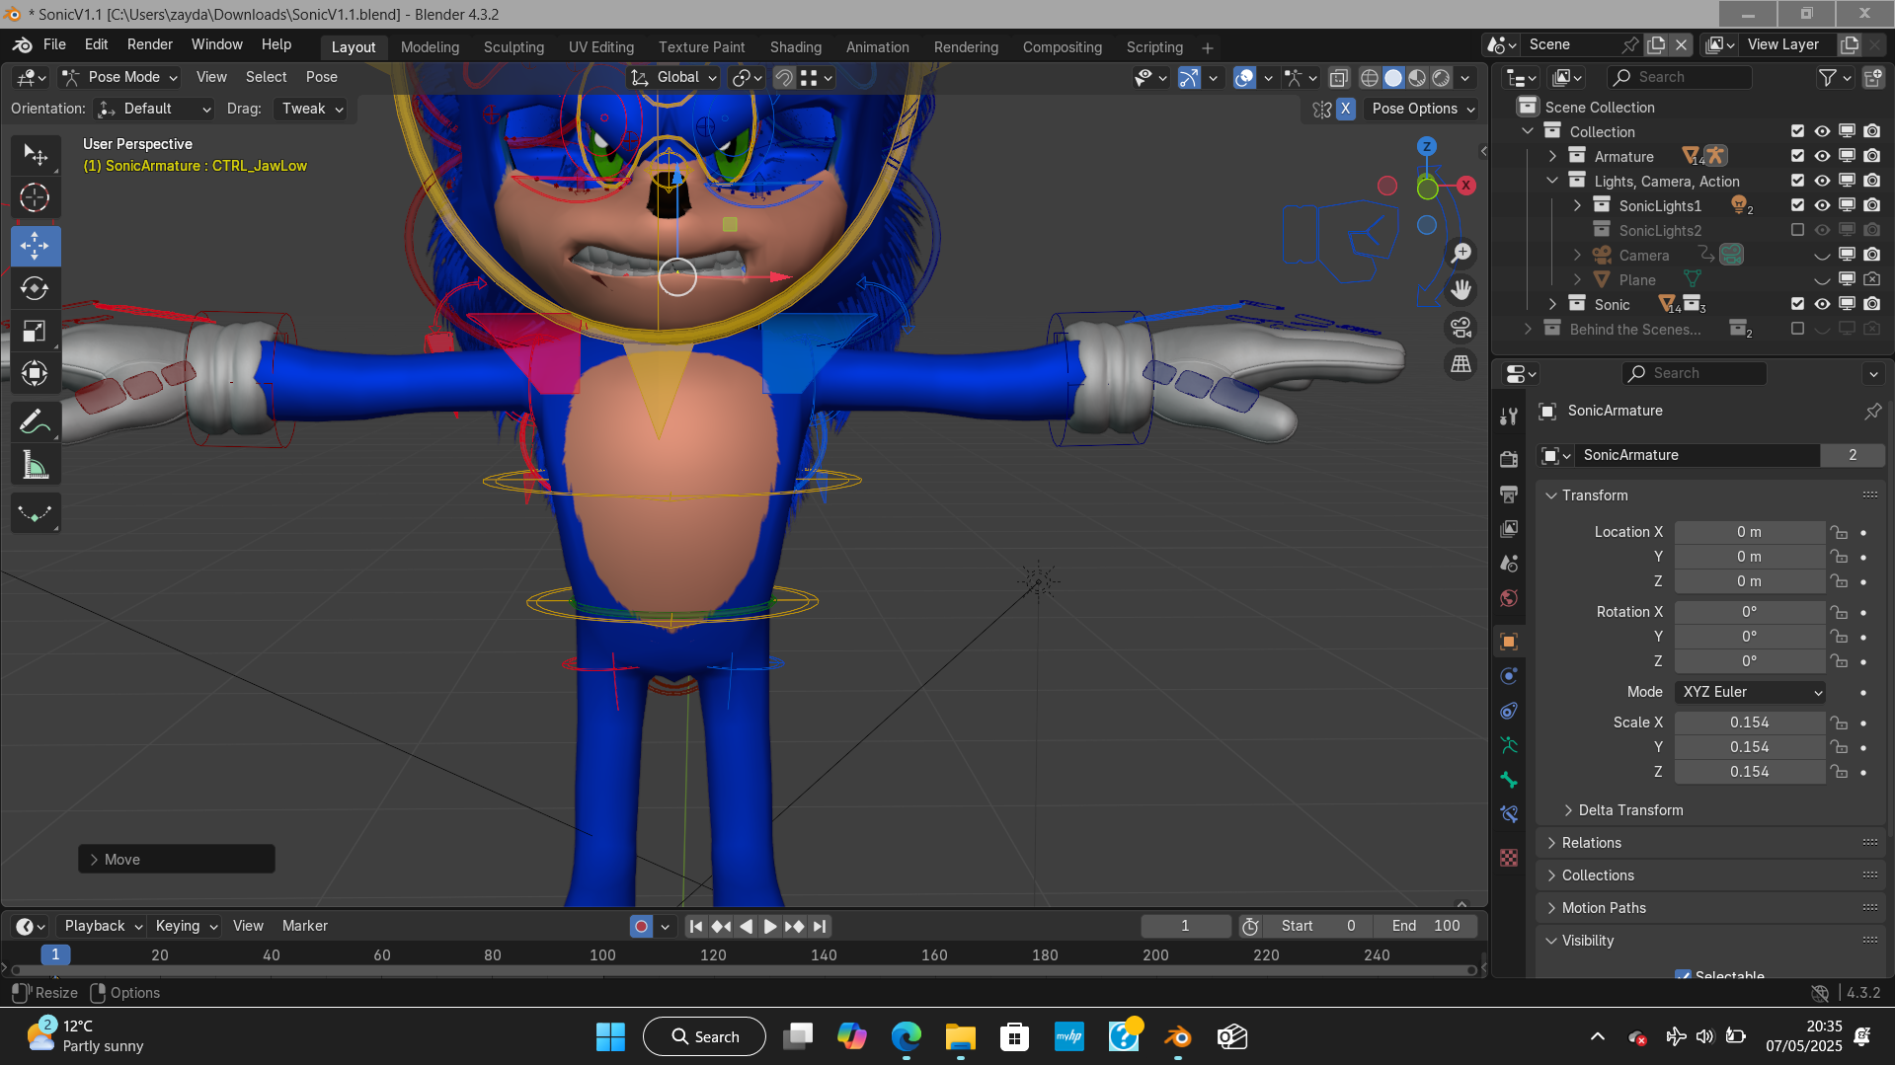The image size is (1895, 1065).
Task: Enable the SonicLights2 collection checkbox
Action: 1797,230
